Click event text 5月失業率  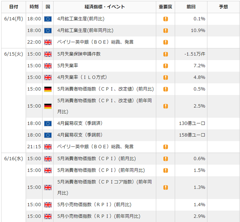tap(68, 66)
